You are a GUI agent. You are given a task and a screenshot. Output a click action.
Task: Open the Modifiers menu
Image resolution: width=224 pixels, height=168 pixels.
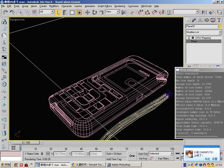point(54,6)
